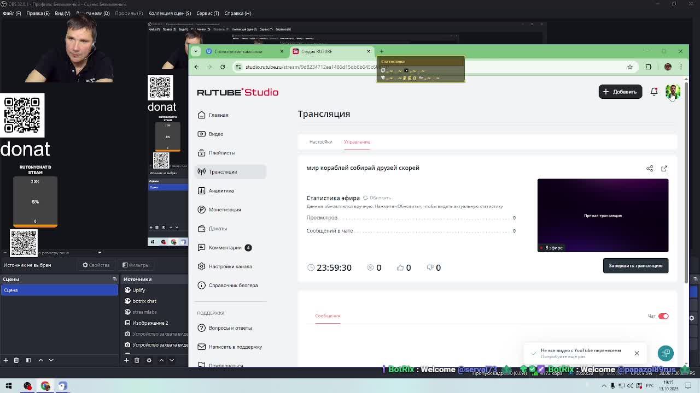Open the Видео section in the sidebar

[211, 134]
